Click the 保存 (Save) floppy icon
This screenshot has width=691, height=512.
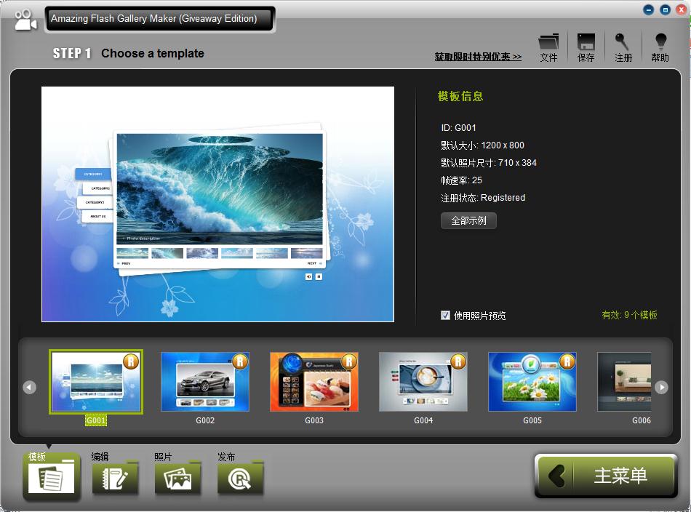586,47
